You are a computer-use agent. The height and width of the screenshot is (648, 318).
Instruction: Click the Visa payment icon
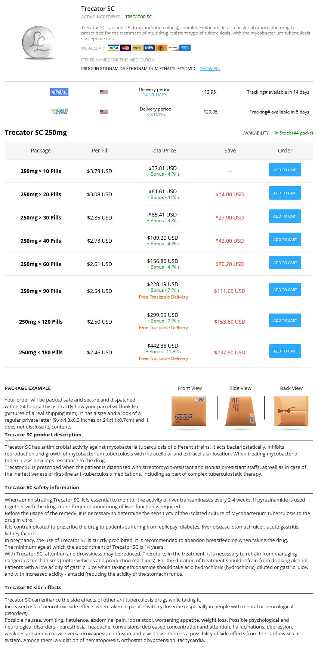coord(114,48)
